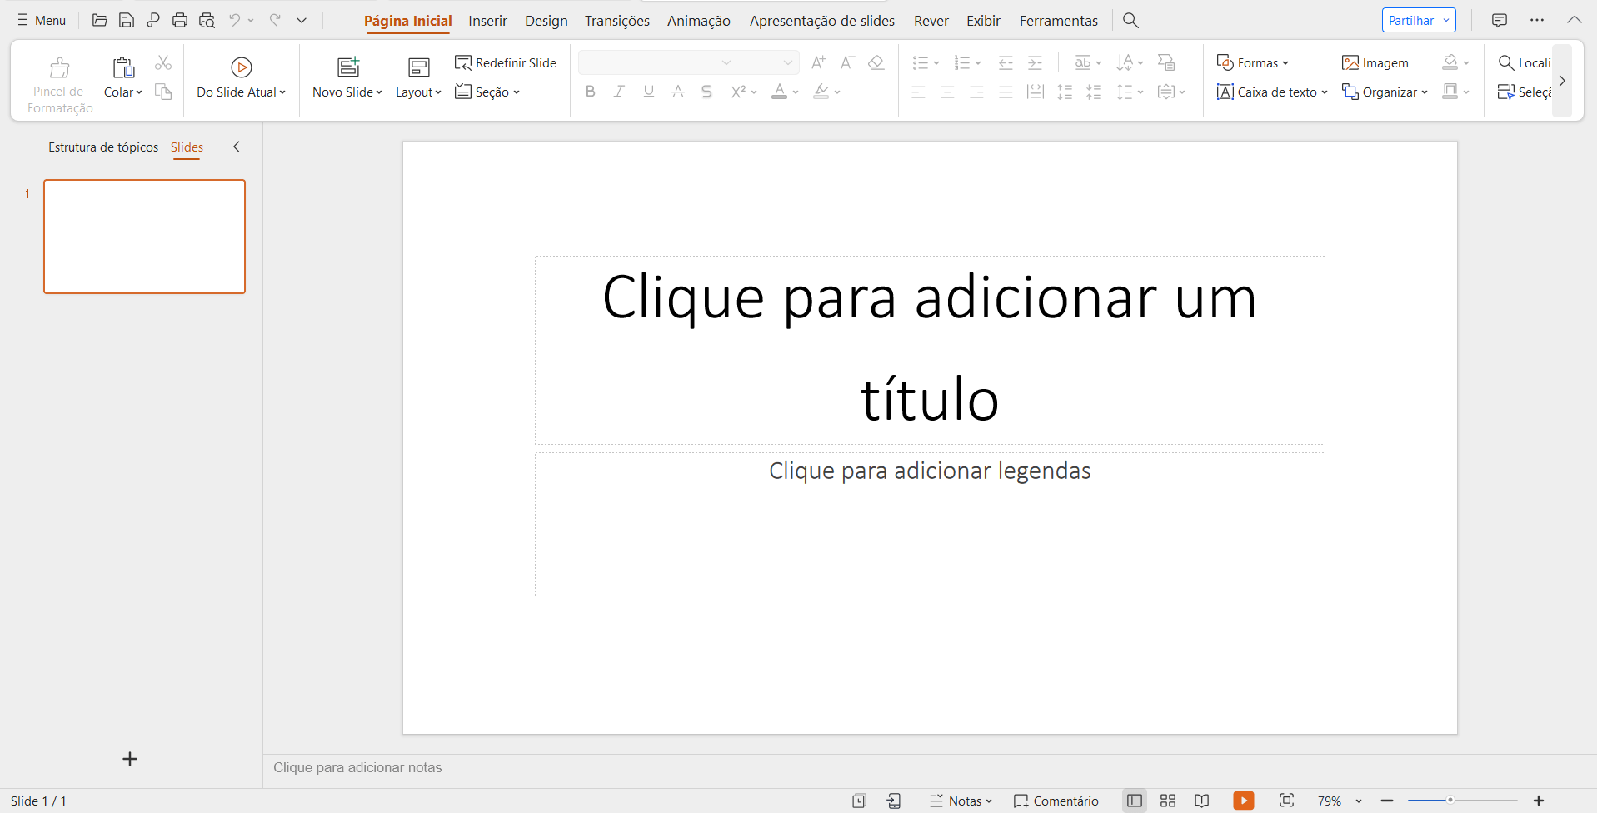Click the clear formatting eraser icon
Image resolution: width=1597 pixels, height=813 pixels.
(876, 62)
